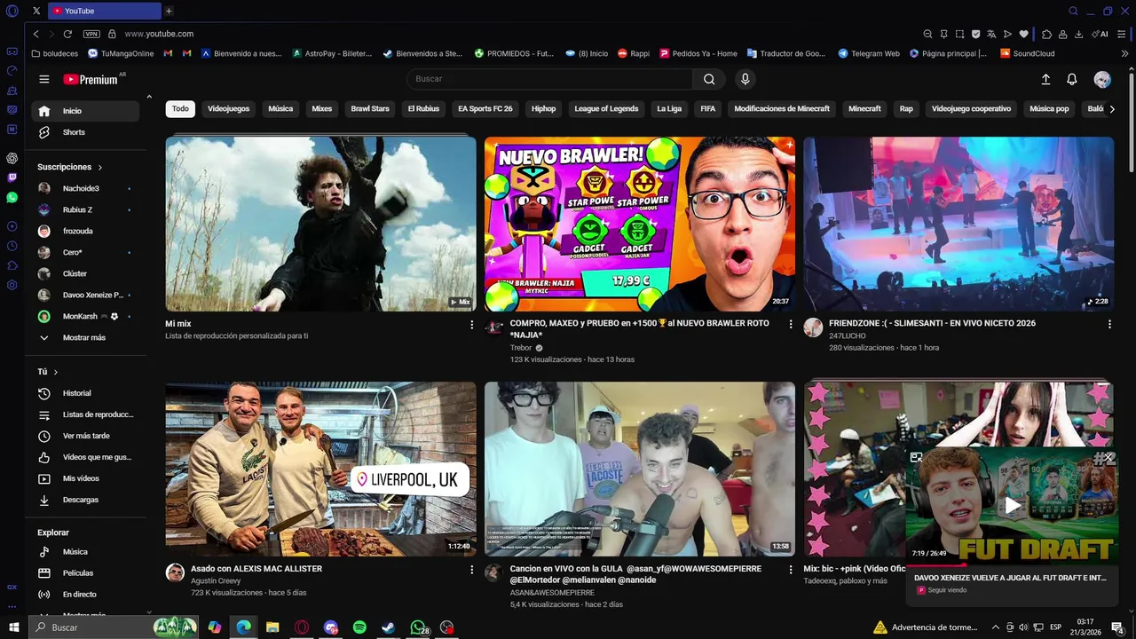Go to Shorts in sidebar
This screenshot has width=1136, height=639.
[x=85, y=132]
